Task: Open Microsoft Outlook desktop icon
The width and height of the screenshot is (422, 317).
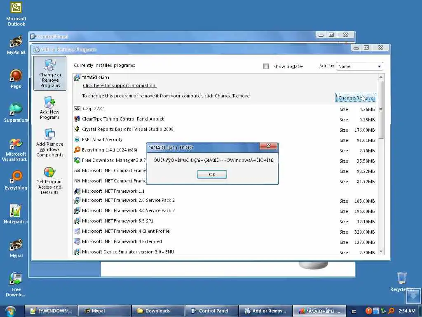Action: pos(16,14)
